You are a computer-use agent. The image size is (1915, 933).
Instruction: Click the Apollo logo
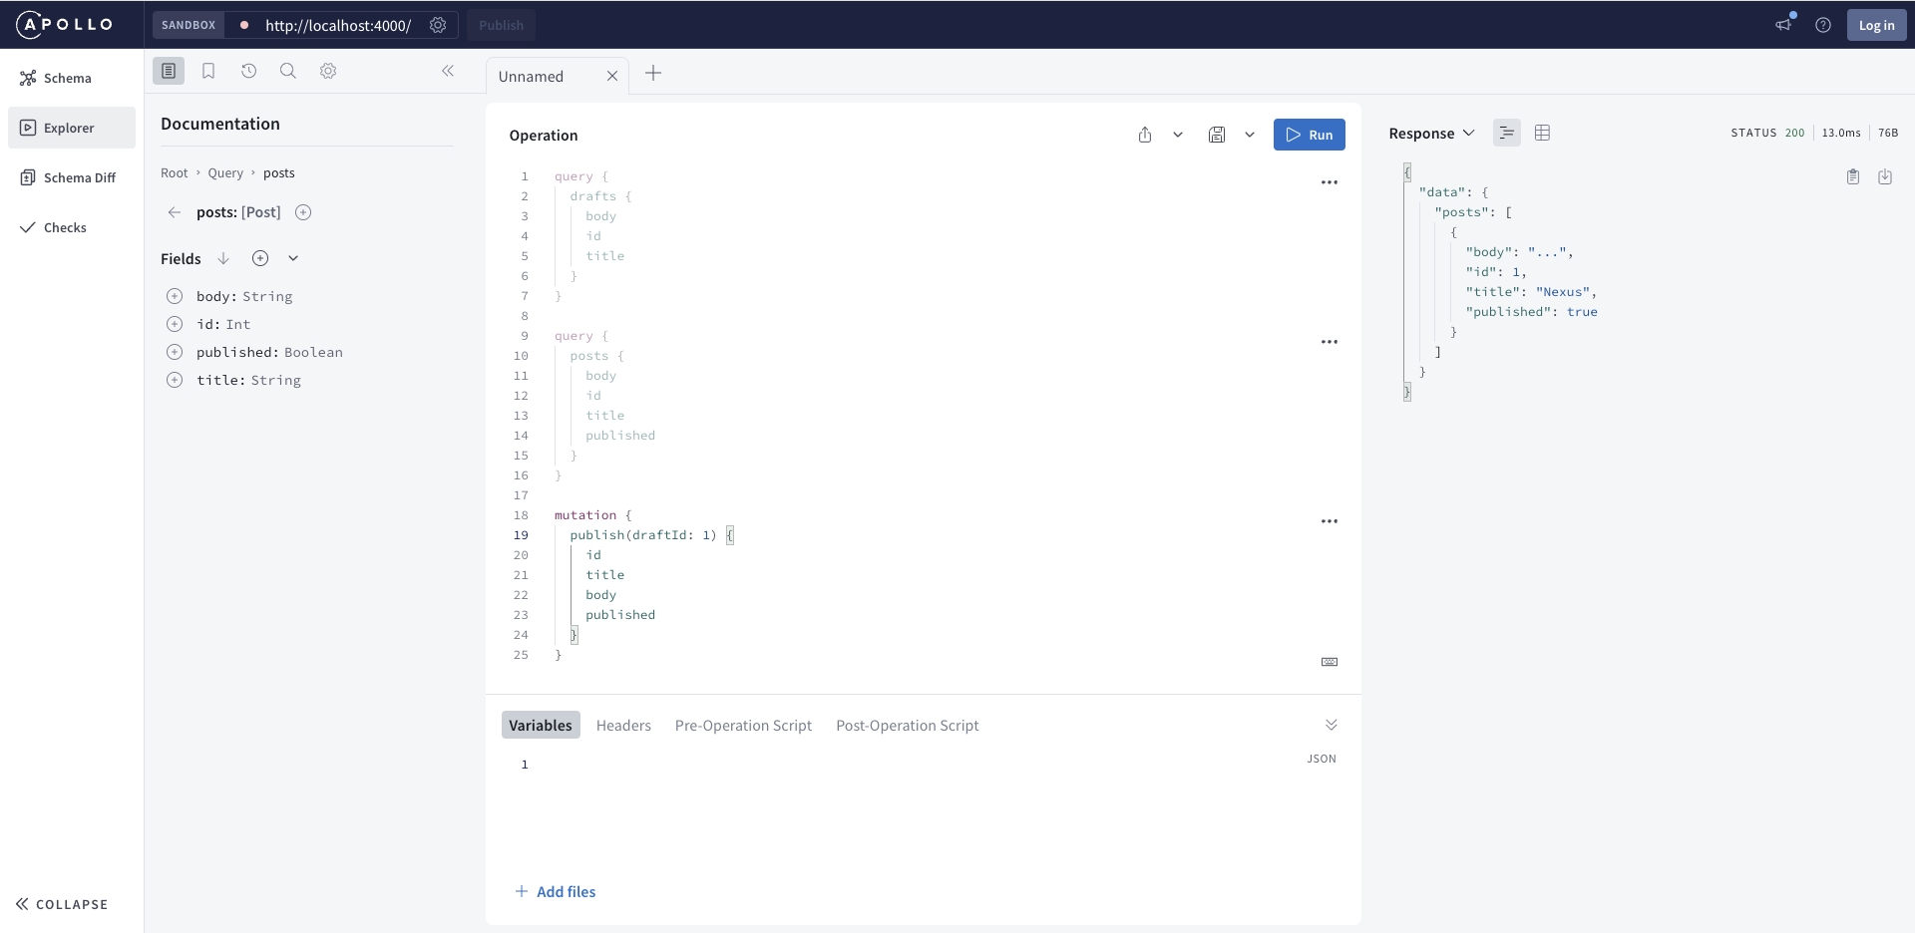[65, 25]
